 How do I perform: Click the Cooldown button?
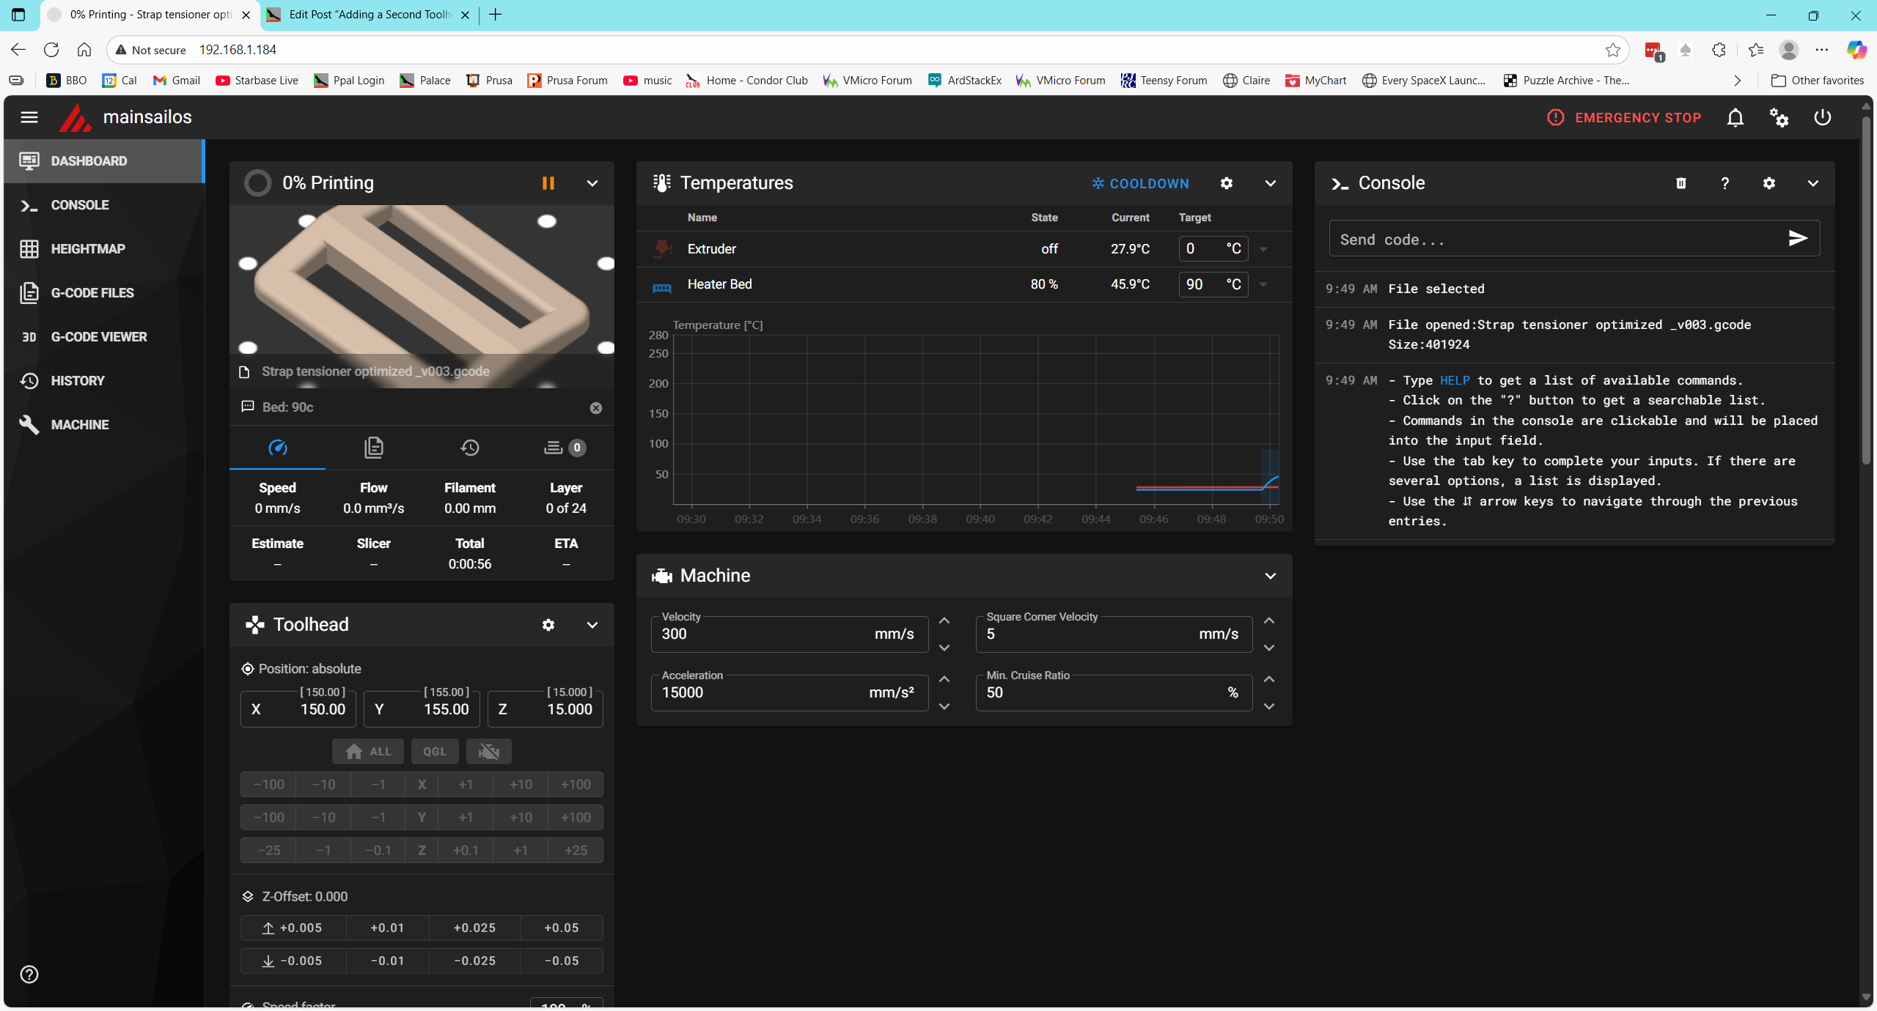click(1140, 183)
